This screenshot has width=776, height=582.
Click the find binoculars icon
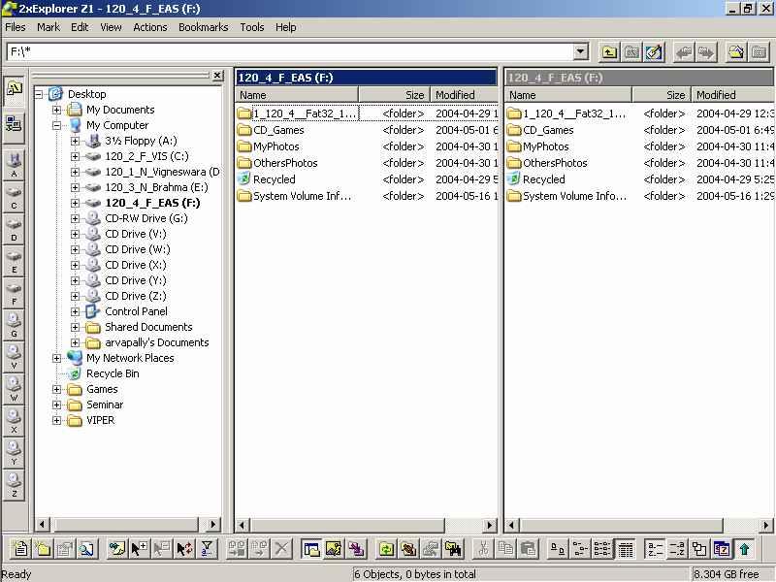pos(452,549)
